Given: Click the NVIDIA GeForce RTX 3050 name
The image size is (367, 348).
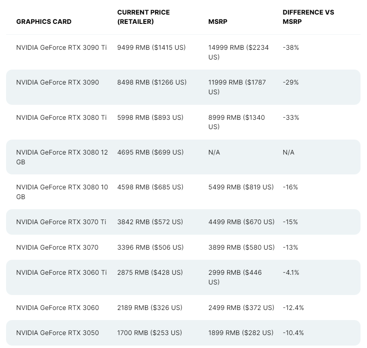Looking at the screenshot, I should tap(58, 333).
